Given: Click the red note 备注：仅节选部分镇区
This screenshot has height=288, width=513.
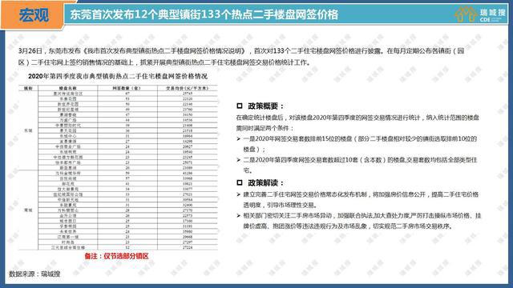Looking at the screenshot, I should coord(117,256).
